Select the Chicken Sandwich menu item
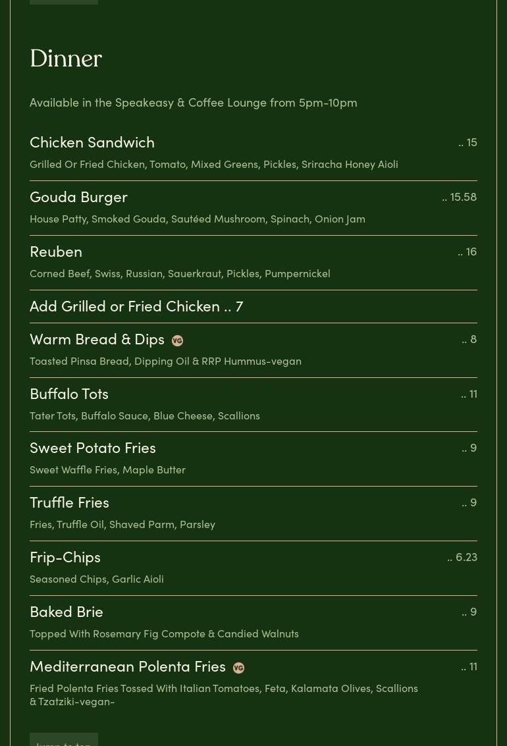507x746 pixels. click(92, 142)
